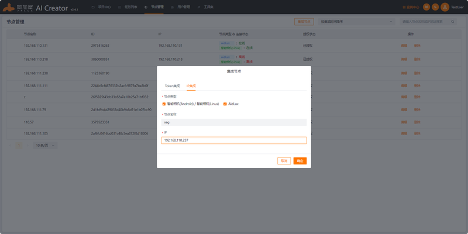Go to the next page arrow
The image size is (468, 234).
point(27,146)
